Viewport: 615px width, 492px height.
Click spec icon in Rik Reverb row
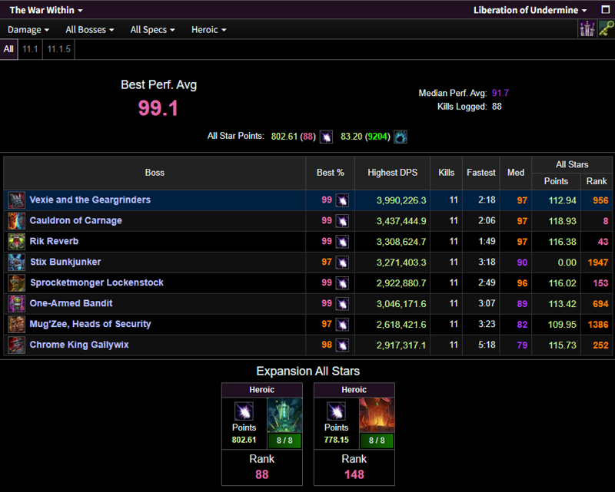pos(342,242)
